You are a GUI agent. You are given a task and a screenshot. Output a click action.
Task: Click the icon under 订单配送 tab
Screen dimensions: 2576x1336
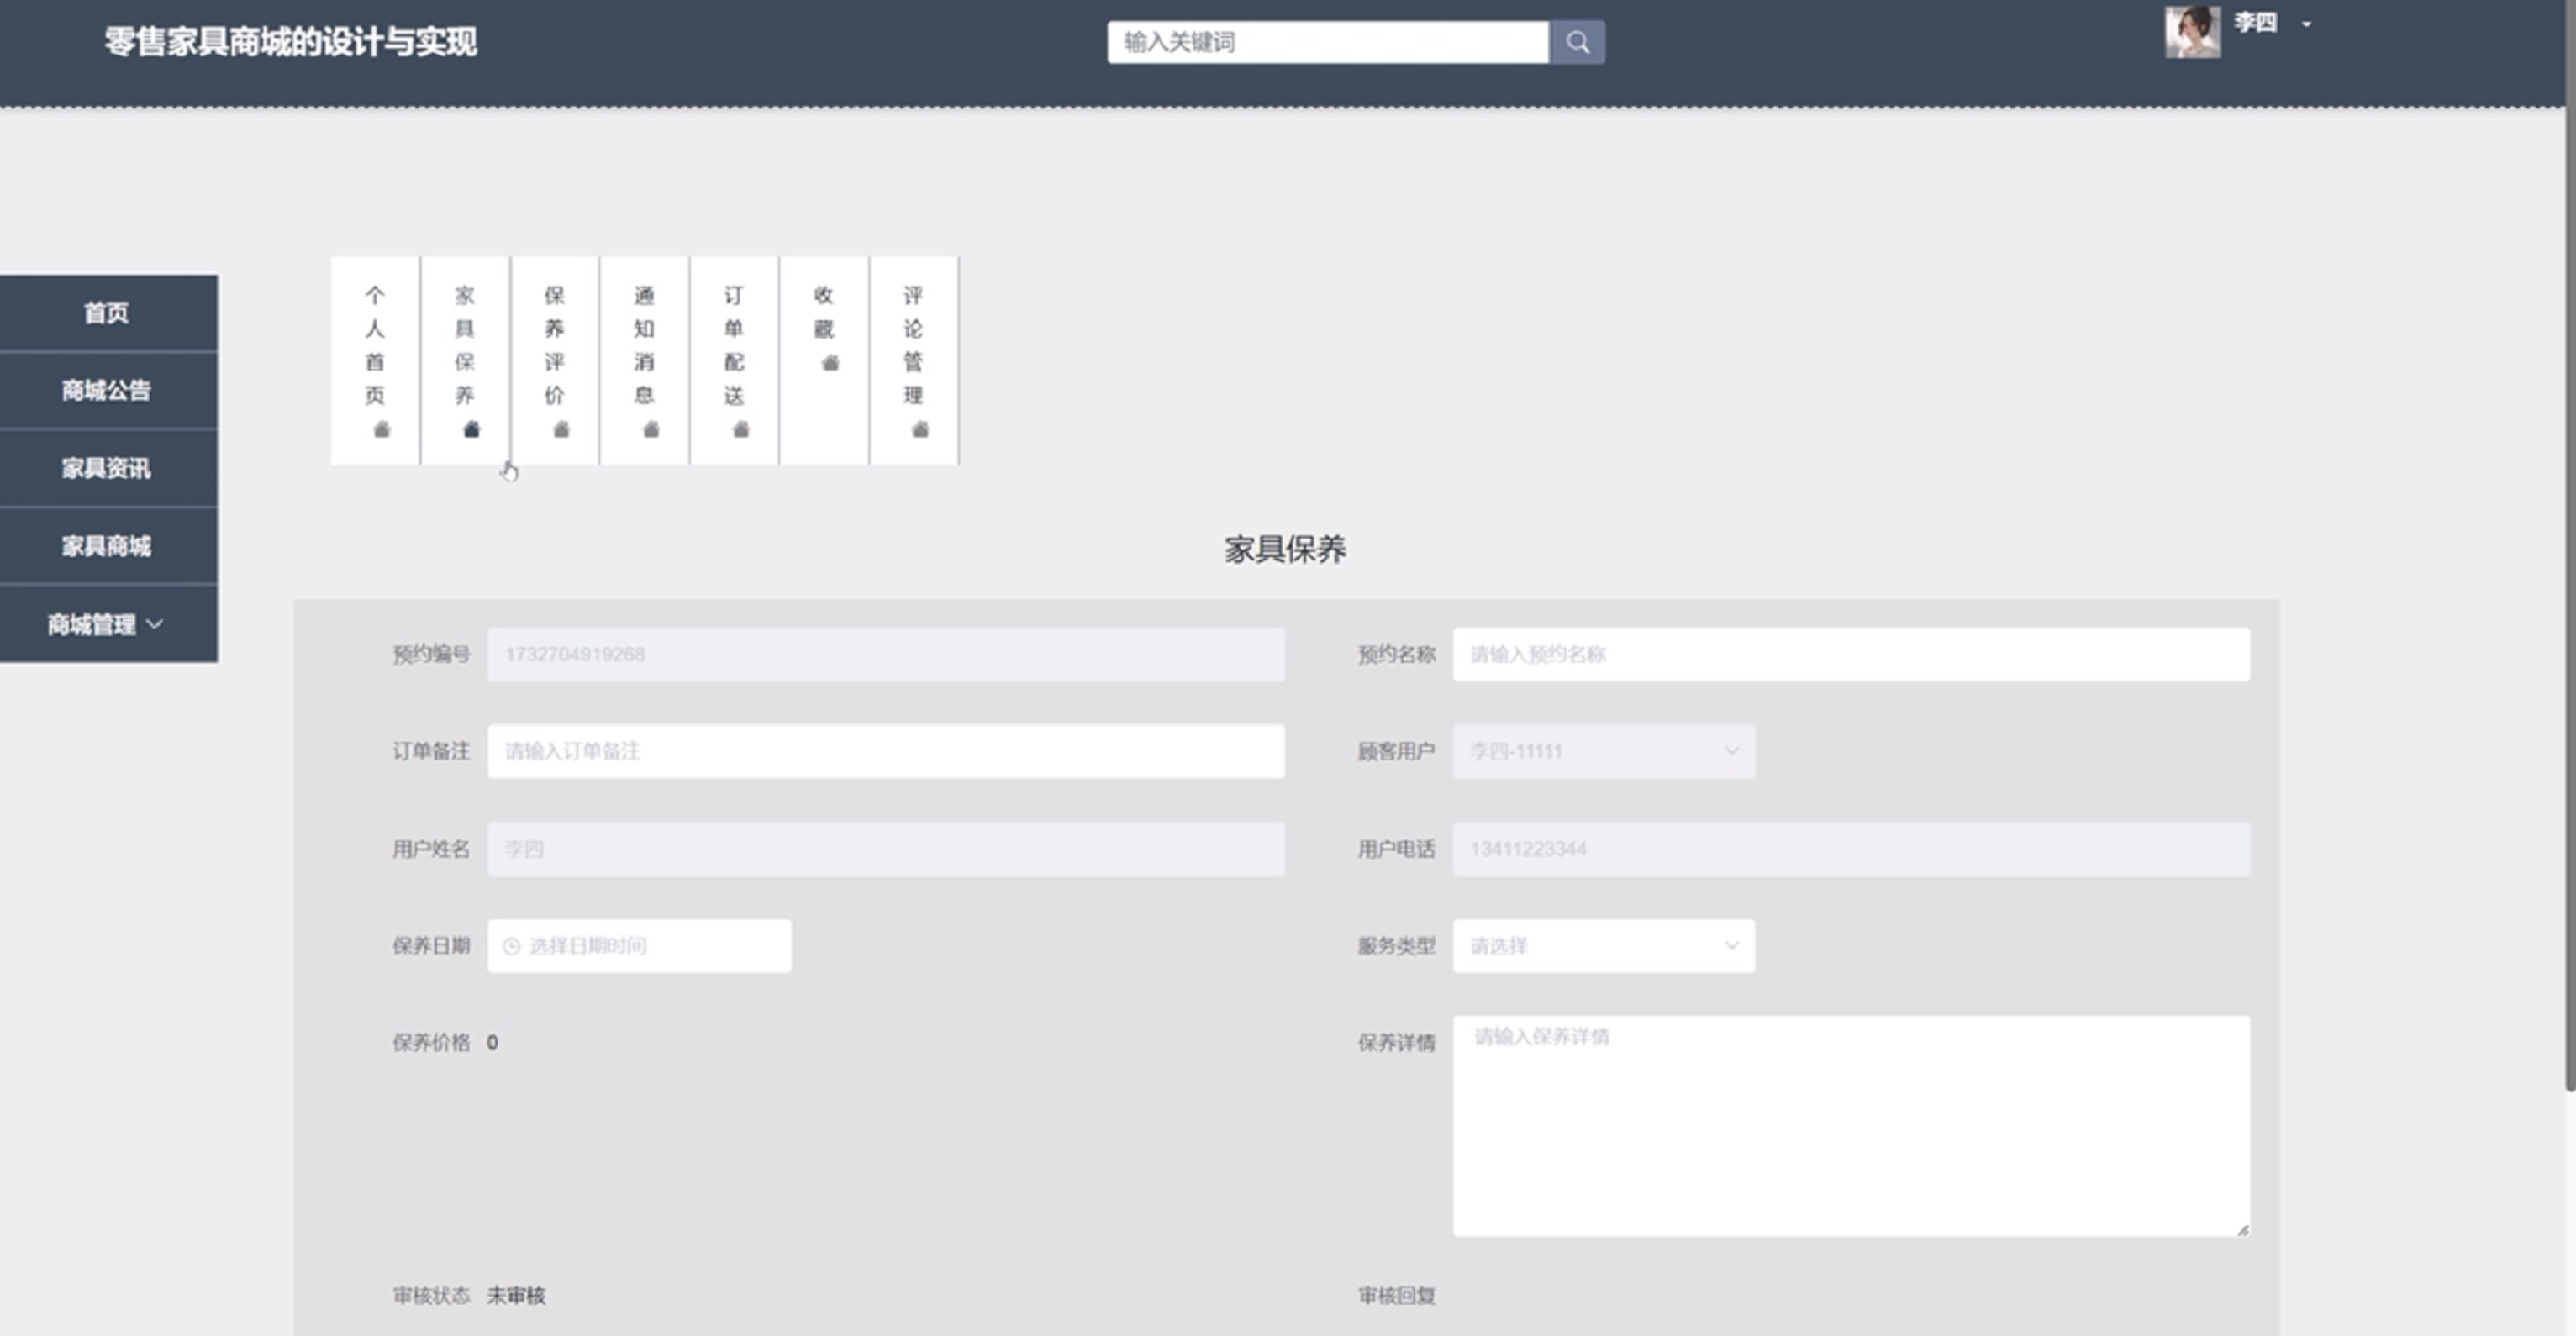(x=740, y=430)
